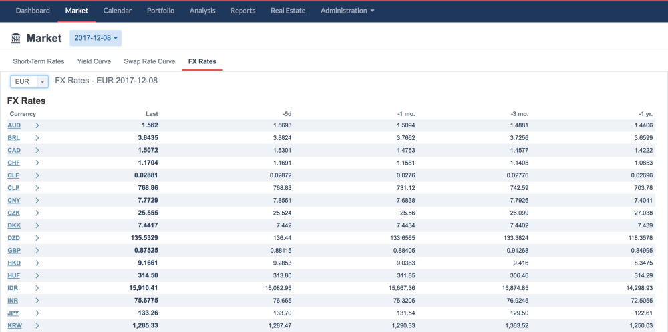Screen dimensions: 668x332
Task: Click the -1 mo. column header
Action: (406, 114)
